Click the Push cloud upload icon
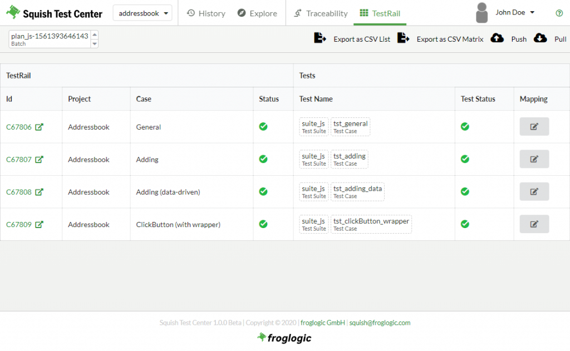 [497, 38]
